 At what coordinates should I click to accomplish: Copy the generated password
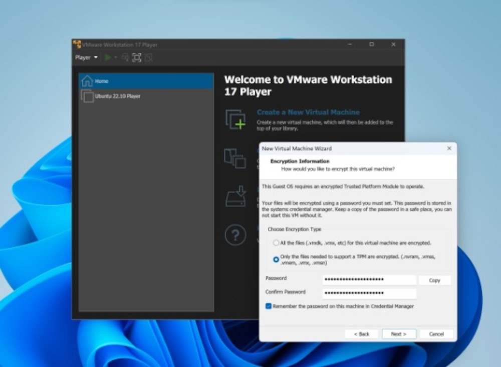[434, 280]
